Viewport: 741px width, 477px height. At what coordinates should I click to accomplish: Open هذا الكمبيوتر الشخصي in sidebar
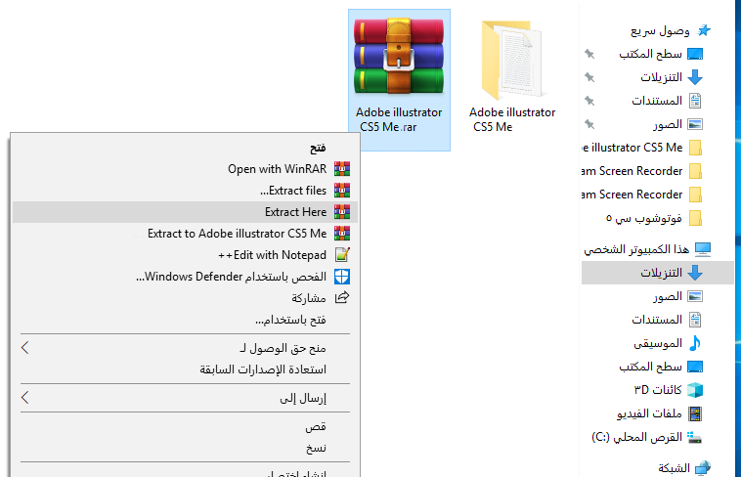point(636,249)
